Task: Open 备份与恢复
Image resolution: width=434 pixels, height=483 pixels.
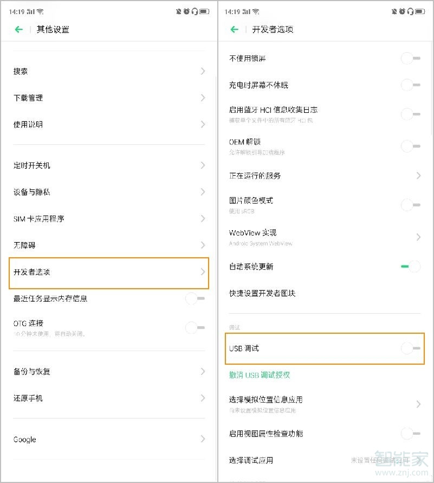Action: click(108, 371)
